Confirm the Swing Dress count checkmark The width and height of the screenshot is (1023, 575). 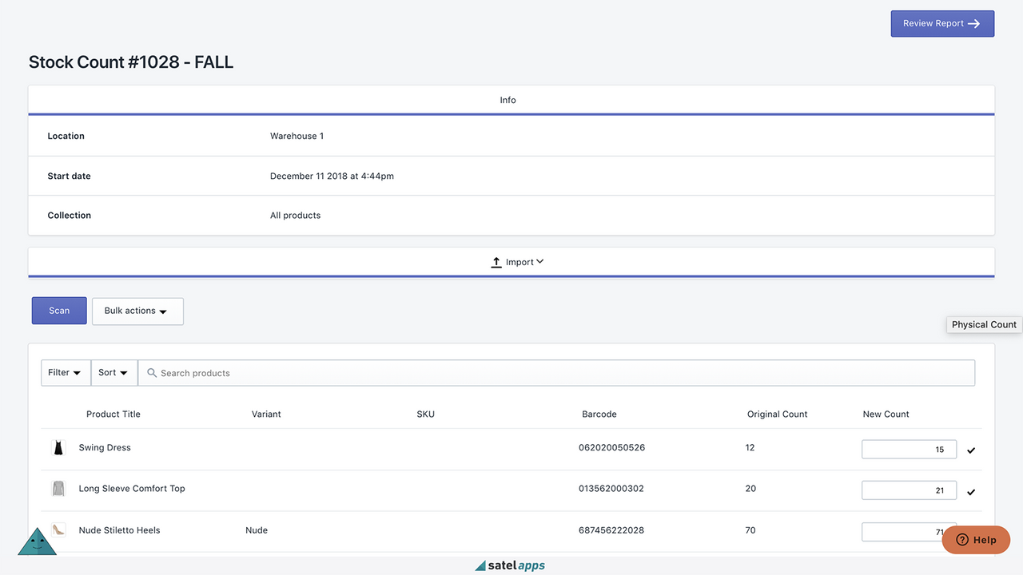[x=971, y=450]
